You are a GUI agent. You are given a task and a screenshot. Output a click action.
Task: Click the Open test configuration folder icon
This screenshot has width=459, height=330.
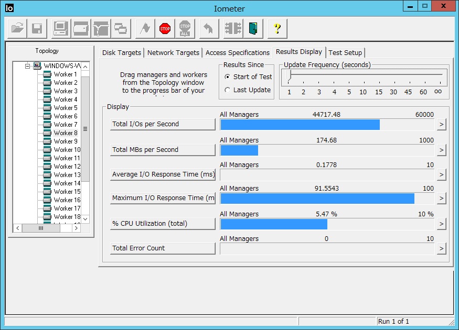(x=17, y=29)
